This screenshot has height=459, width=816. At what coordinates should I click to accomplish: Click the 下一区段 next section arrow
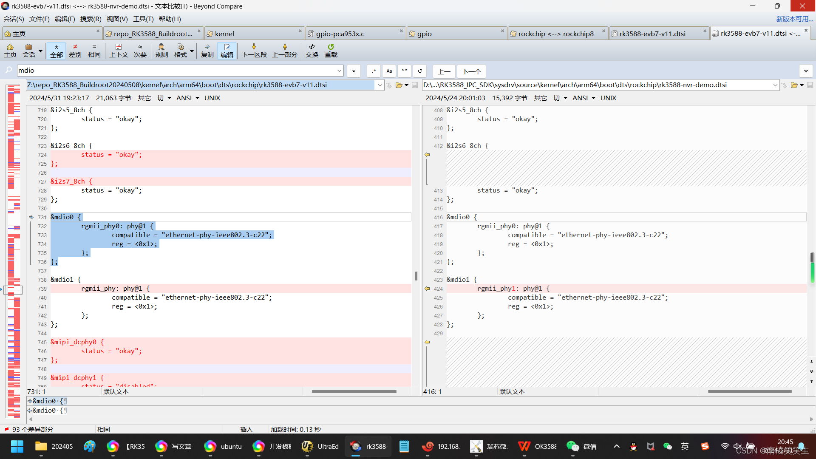tap(254, 50)
